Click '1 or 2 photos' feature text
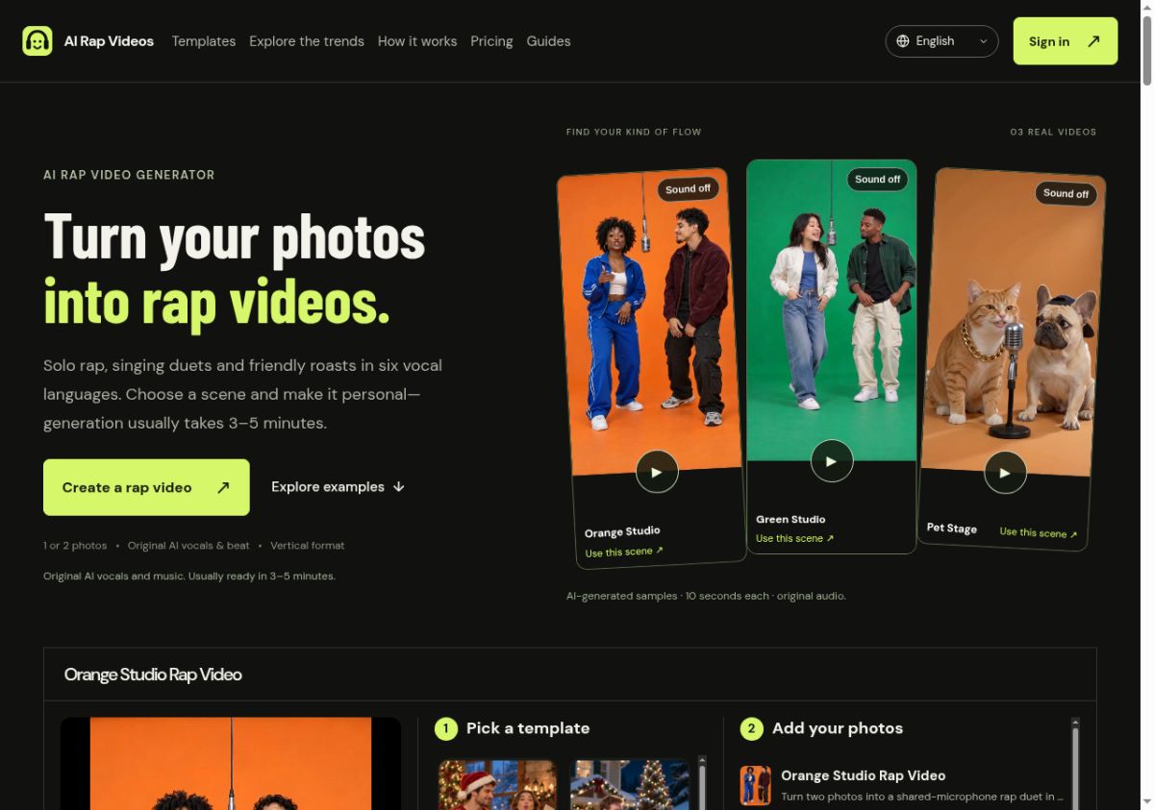Image resolution: width=1154 pixels, height=810 pixels. pyautogui.click(x=75, y=546)
